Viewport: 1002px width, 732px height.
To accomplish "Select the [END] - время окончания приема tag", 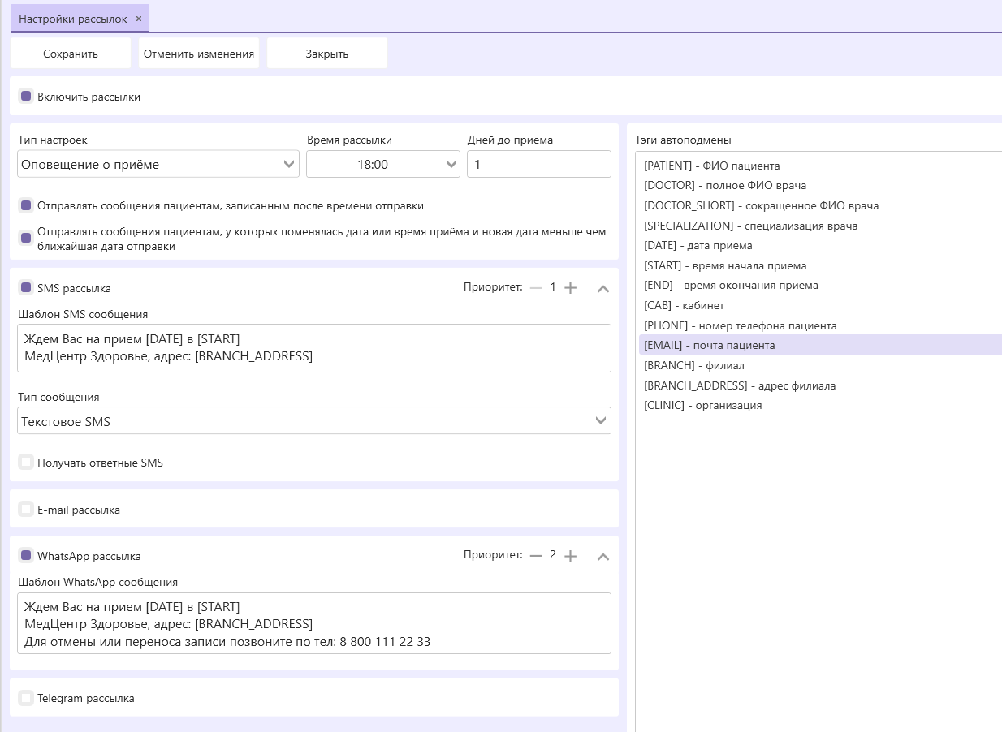I will click(x=820, y=285).
